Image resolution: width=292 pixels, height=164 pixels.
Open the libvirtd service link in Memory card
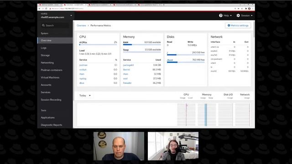[x=126, y=70]
